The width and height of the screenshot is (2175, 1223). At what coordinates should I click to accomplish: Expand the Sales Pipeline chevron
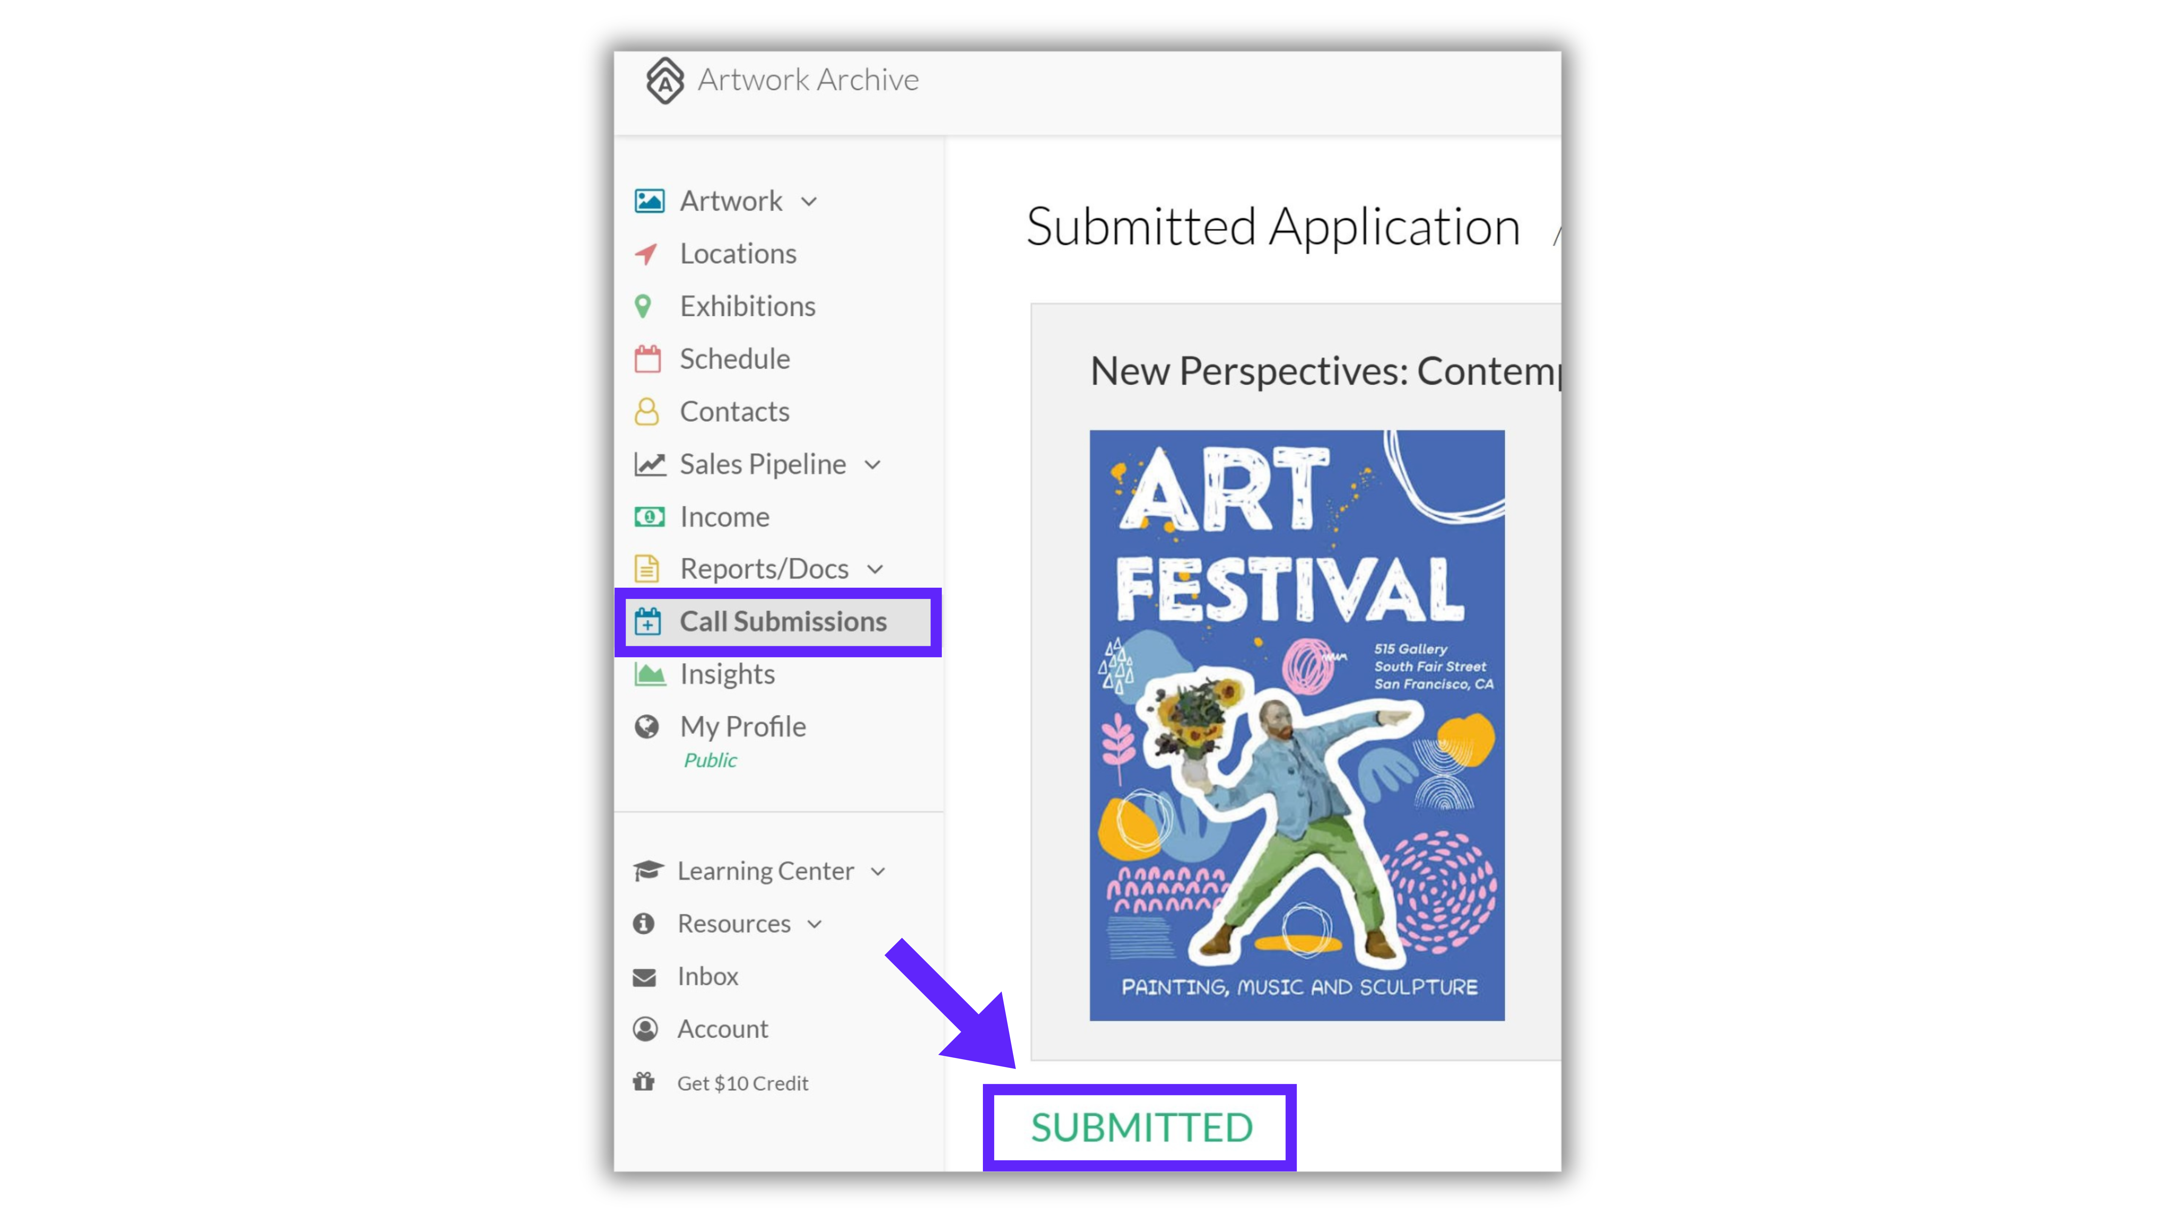pos(873,465)
